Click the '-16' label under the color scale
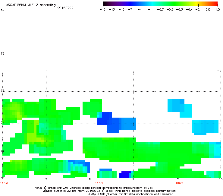This screenshot has height=196, width=223. (x=102, y=10)
